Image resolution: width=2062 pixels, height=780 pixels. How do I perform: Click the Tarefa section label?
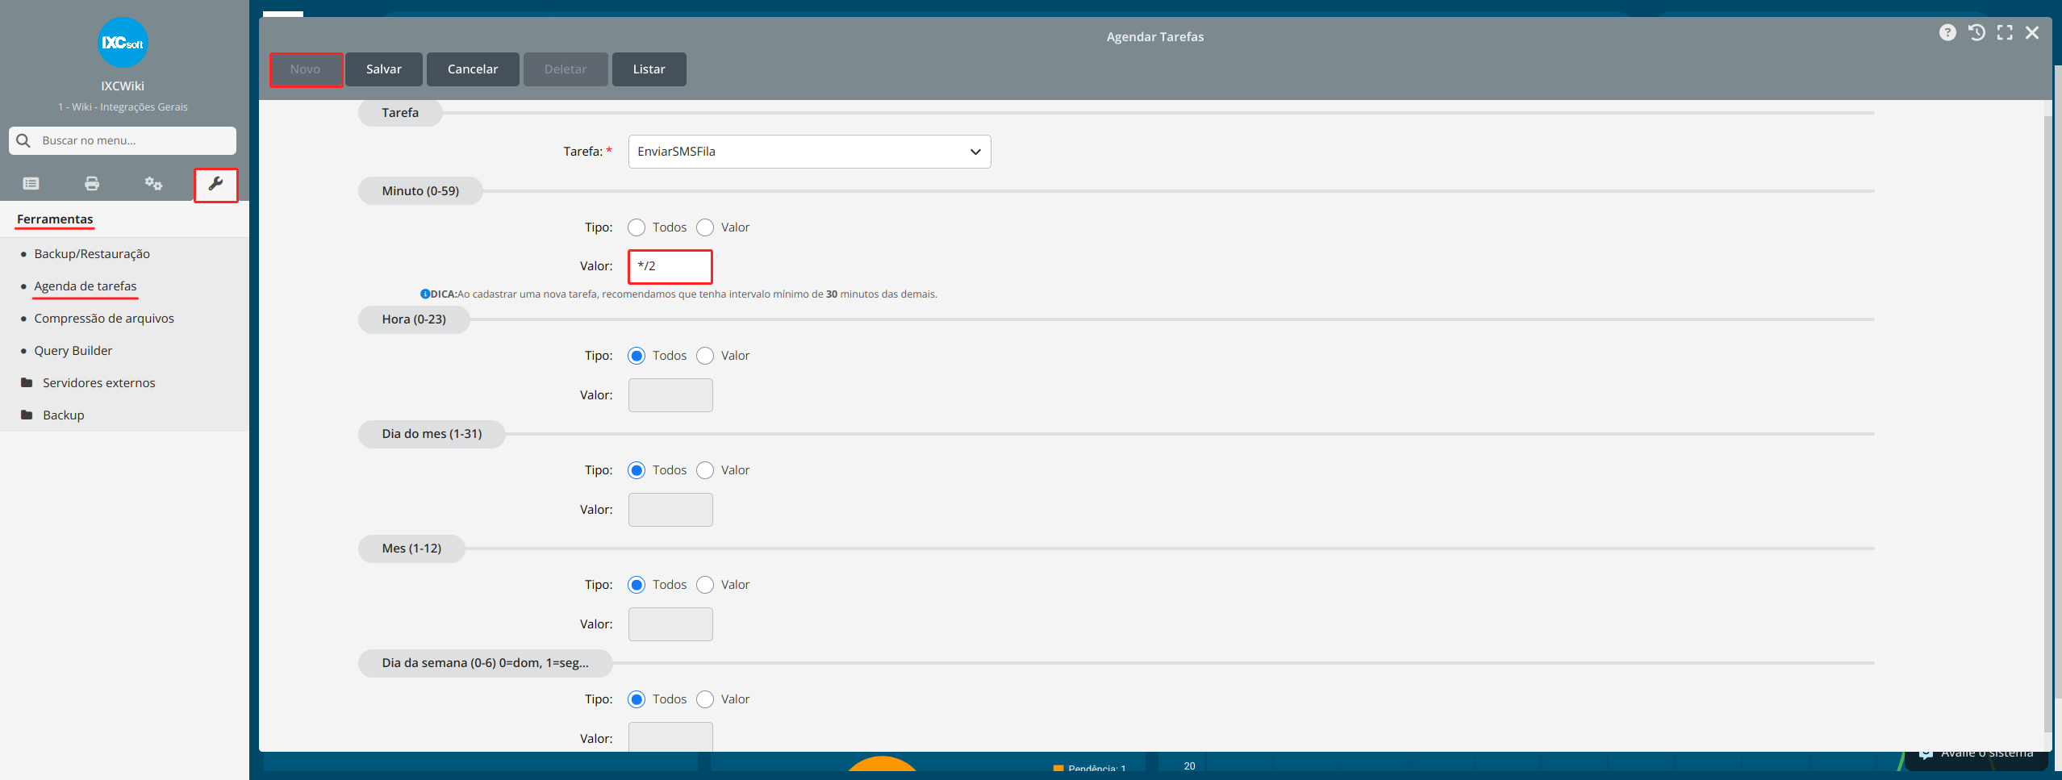click(x=400, y=113)
